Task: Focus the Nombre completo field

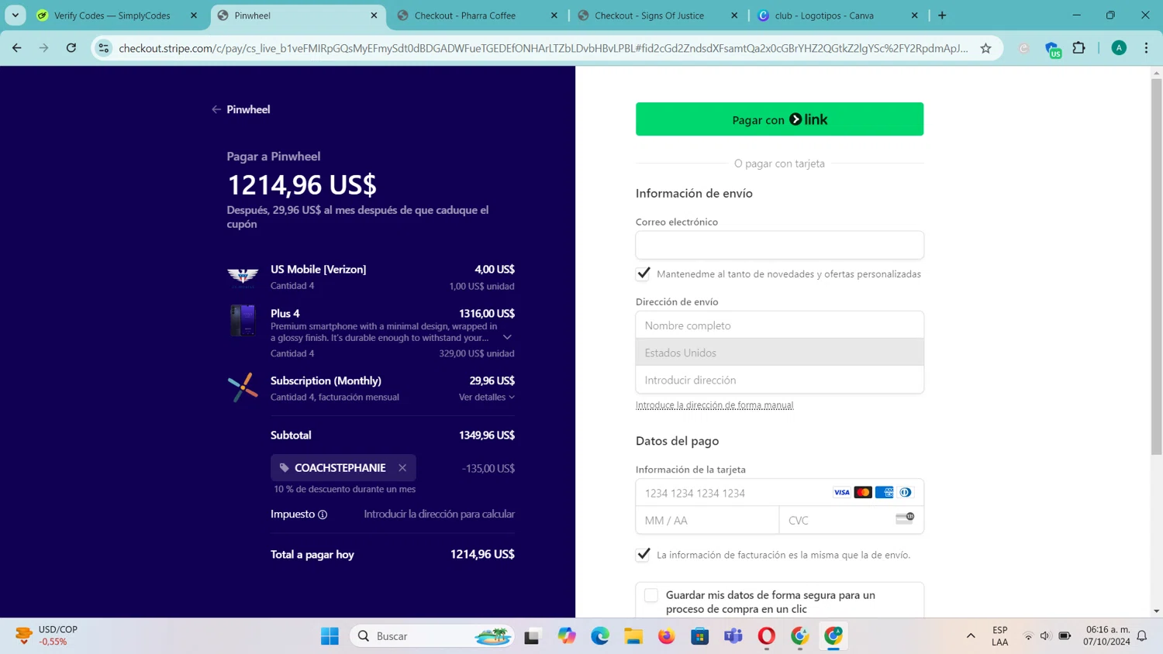Action: click(779, 325)
